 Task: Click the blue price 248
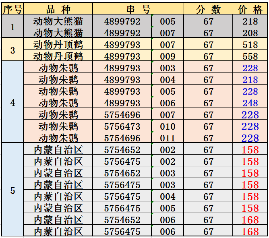click(x=250, y=103)
